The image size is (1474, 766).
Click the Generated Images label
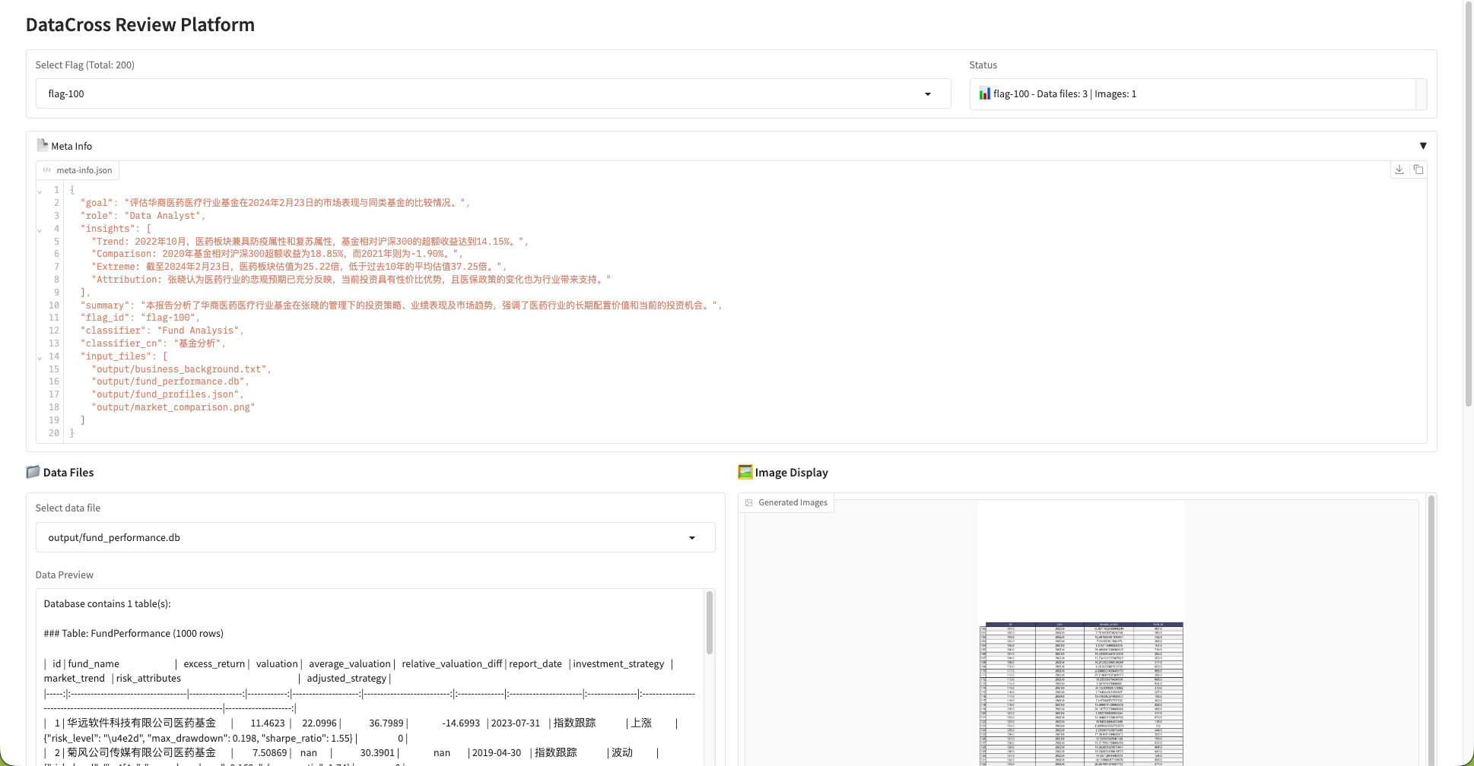[x=793, y=502]
